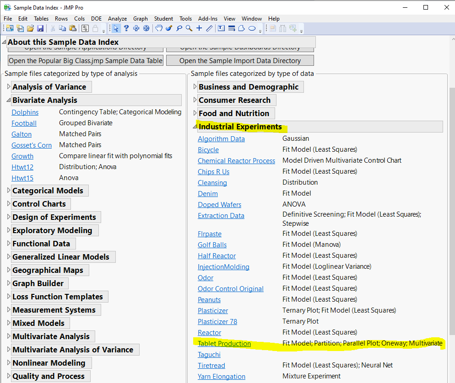
Task: Click the New Data Table toolbar icon
Action: coord(10,28)
